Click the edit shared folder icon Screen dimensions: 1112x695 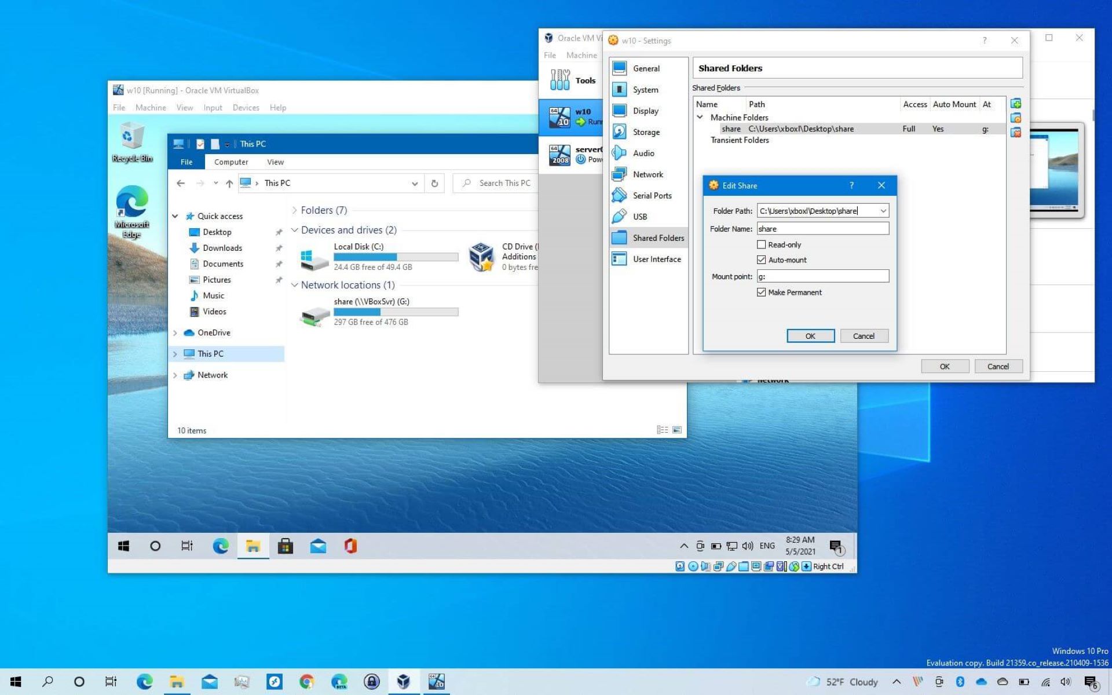[1016, 118]
